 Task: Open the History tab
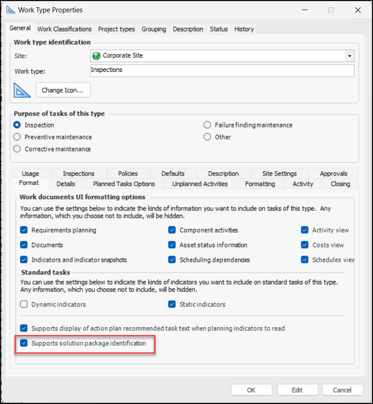coord(244,29)
